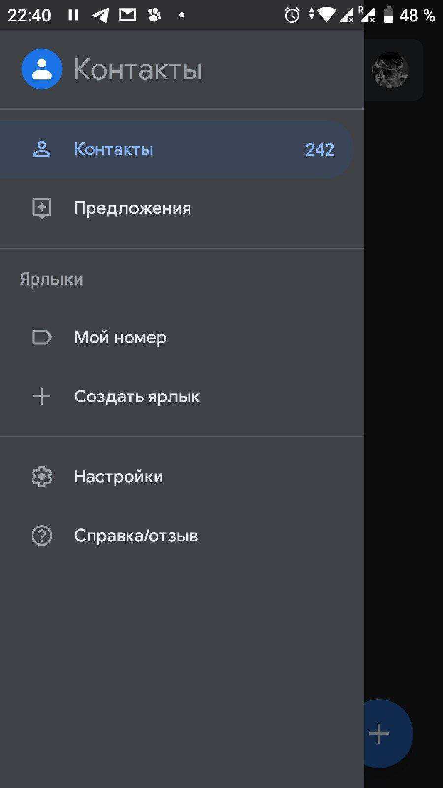
Task: Tap the plus icon for Создать ярлык
Action: [x=42, y=396]
